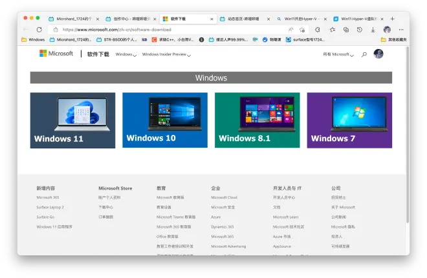This screenshot has width=427, height=278.
Task: Open the Surface Laptop 2 footer link
Action: [50, 207]
